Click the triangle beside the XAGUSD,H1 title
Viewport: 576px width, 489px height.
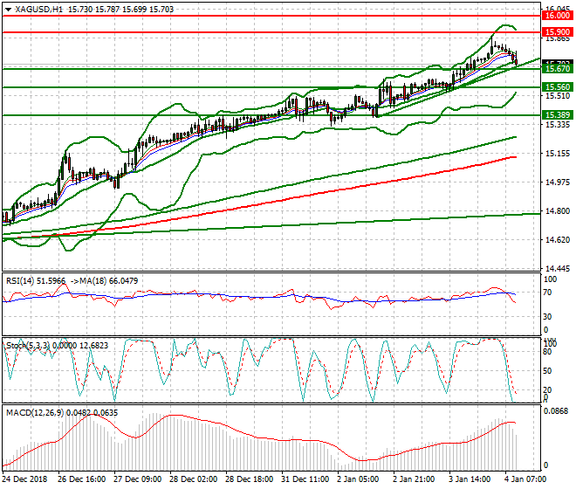click(x=8, y=10)
